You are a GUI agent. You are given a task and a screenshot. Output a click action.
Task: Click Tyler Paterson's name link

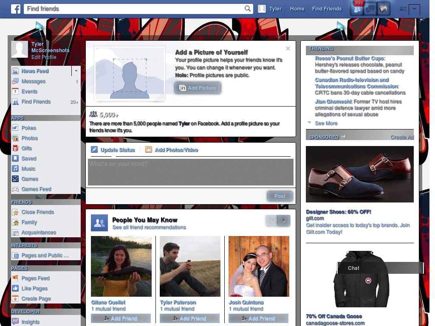[178, 302]
